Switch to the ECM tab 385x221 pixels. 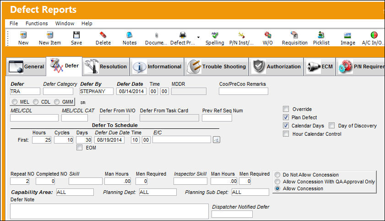320,66
